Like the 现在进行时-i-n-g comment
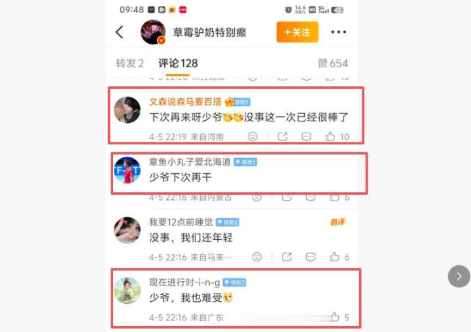The height and width of the screenshot is (332, 471). (335, 317)
